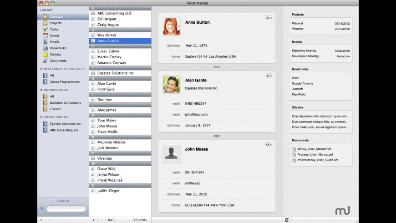The height and width of the screenshot is (223, 396).
Task: Click Alan Gante's profile photo
Action: coord(171,85)
